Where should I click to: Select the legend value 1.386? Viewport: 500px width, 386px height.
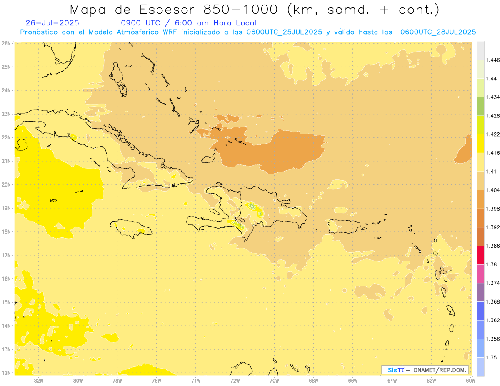493,246
